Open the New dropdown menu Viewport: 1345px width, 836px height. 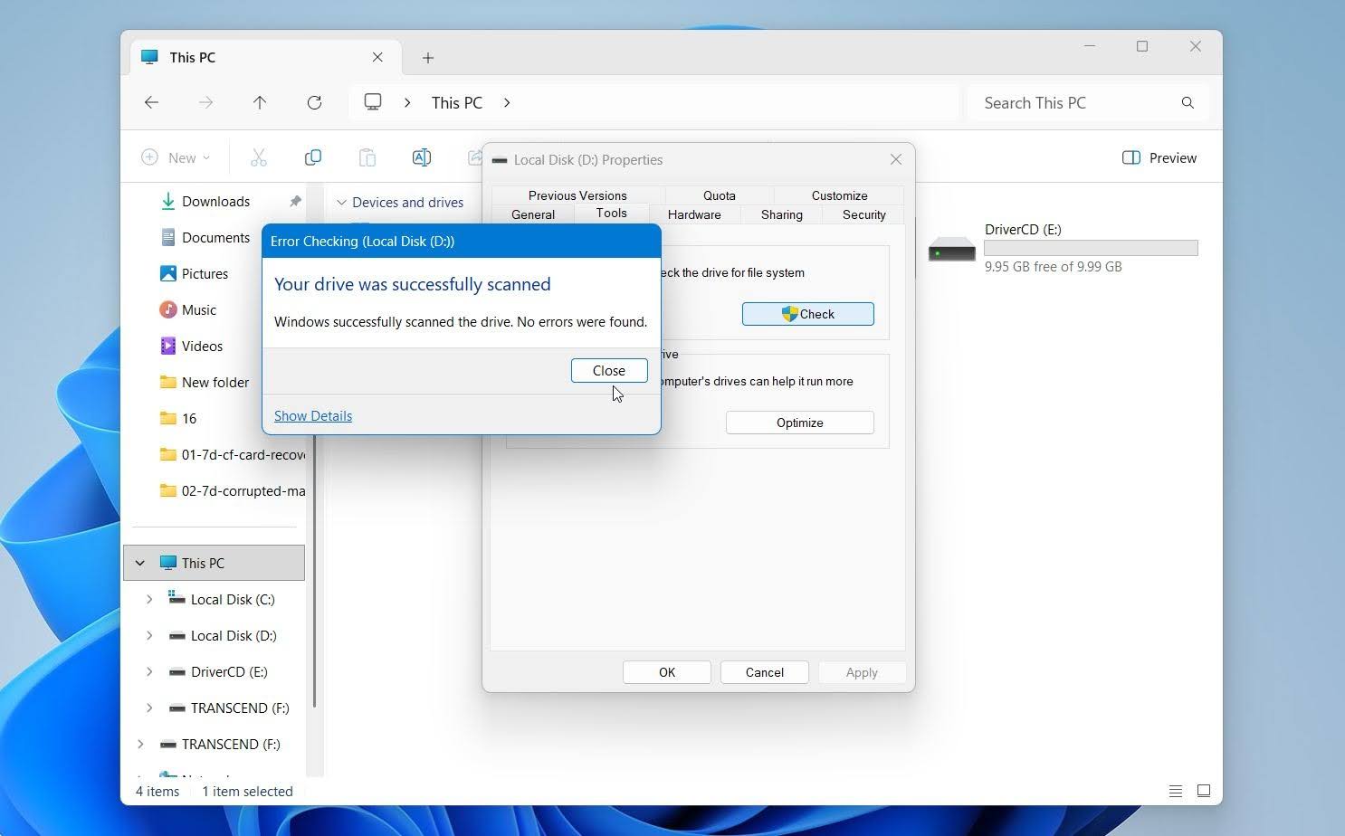tap(176, 157)
